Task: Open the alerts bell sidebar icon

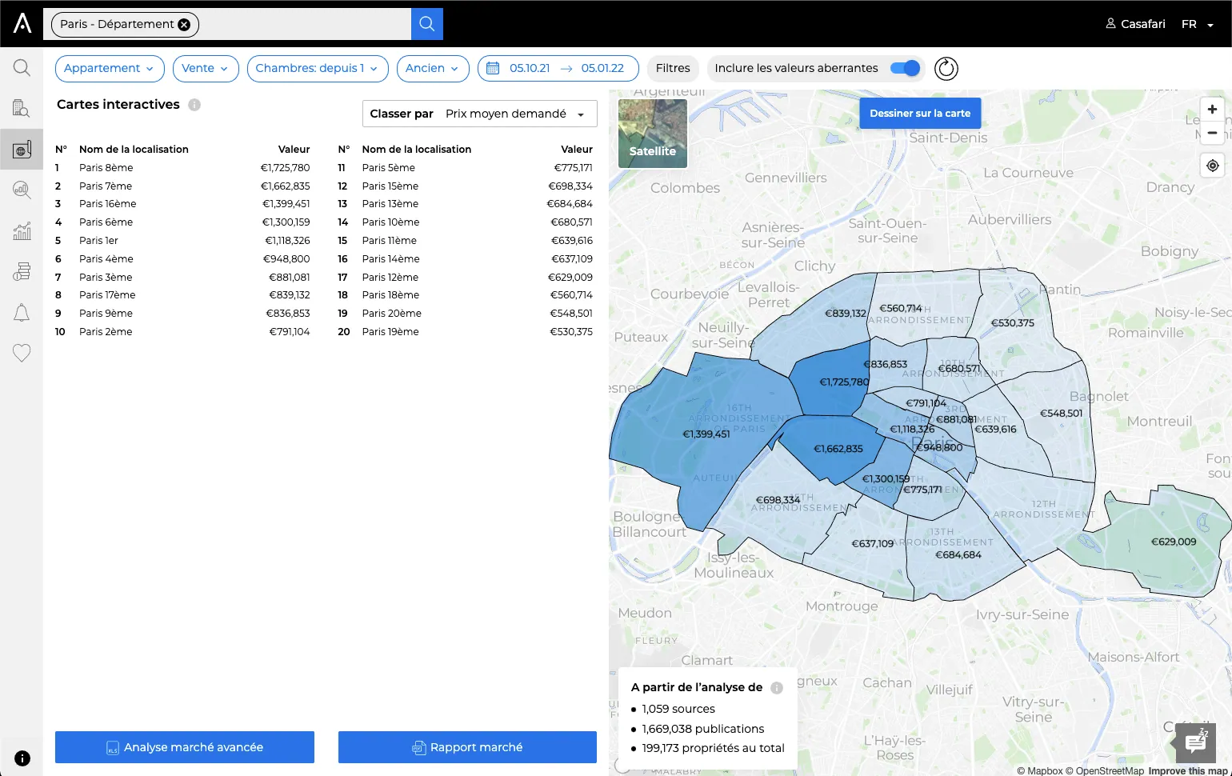Action: coord(22,313)
